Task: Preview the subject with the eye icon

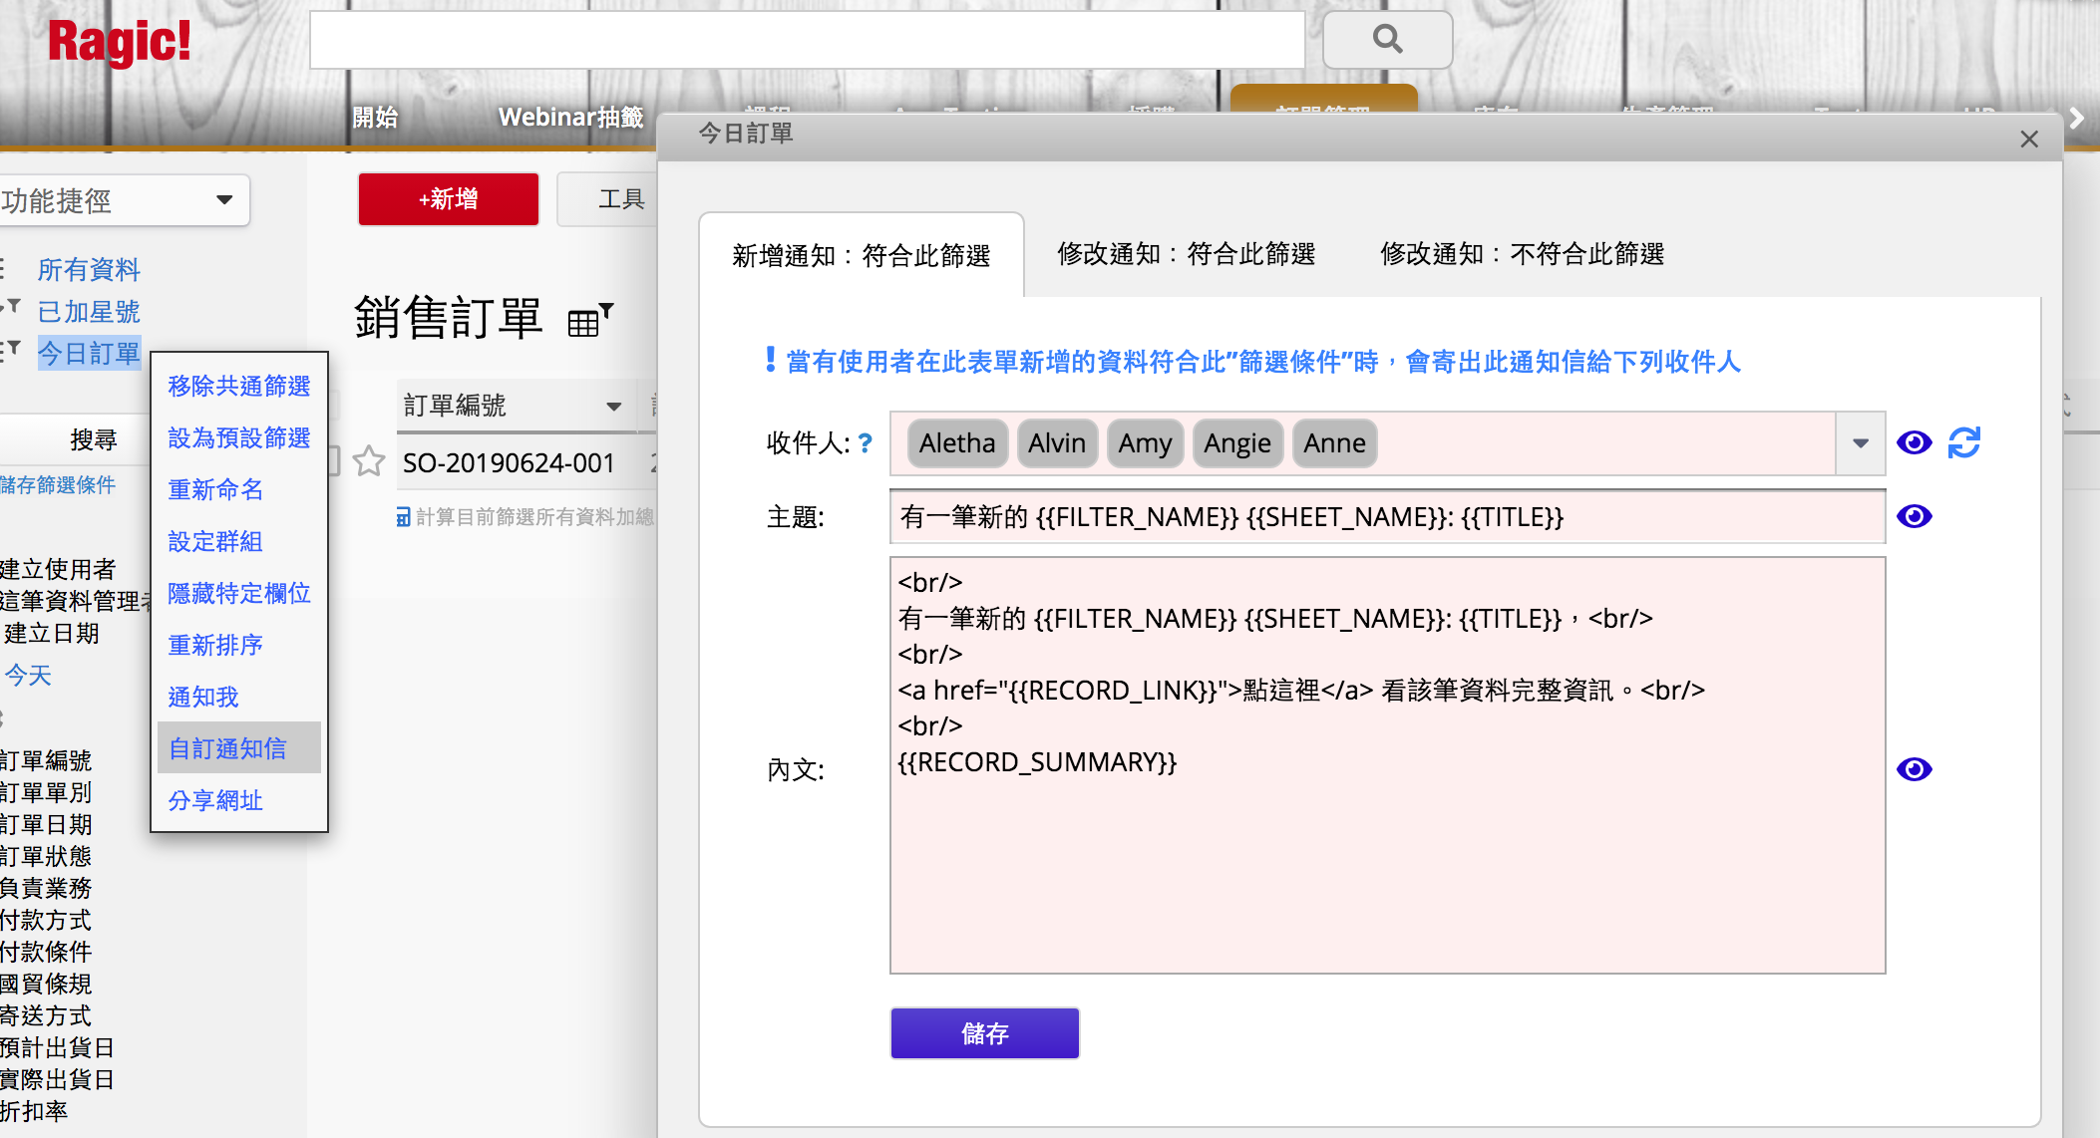Action: coord(1914,516)
